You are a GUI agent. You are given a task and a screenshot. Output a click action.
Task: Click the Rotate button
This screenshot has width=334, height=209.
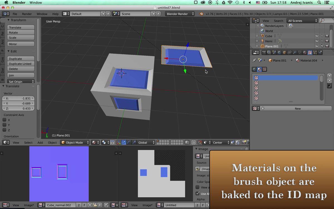21,33
